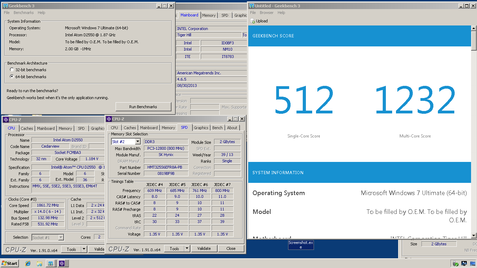Open Memory tab in background Mainboard CPU-Z window
Screen dimensions: 477x268
click(209, 15)
